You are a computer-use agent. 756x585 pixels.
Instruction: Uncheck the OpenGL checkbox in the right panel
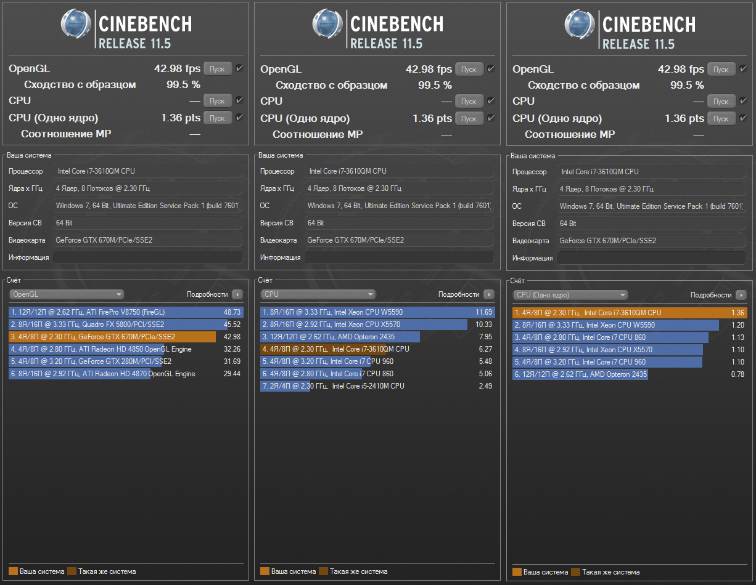click(743, 69)
